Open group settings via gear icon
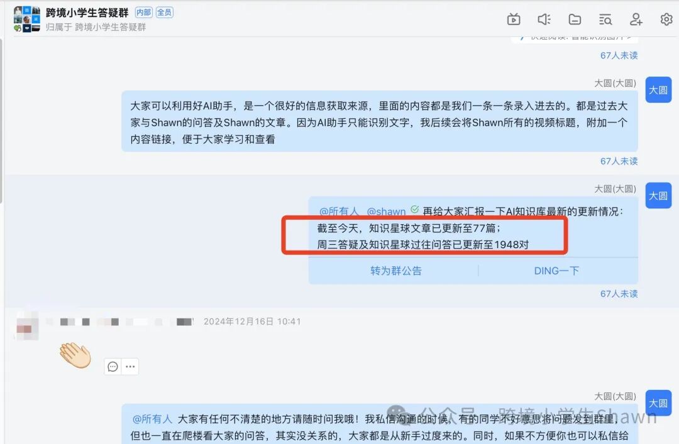Screen dimensions: 679x444 (667, 19)
